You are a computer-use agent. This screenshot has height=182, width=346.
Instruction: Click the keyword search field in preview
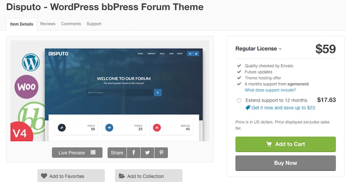coord(120,93)
